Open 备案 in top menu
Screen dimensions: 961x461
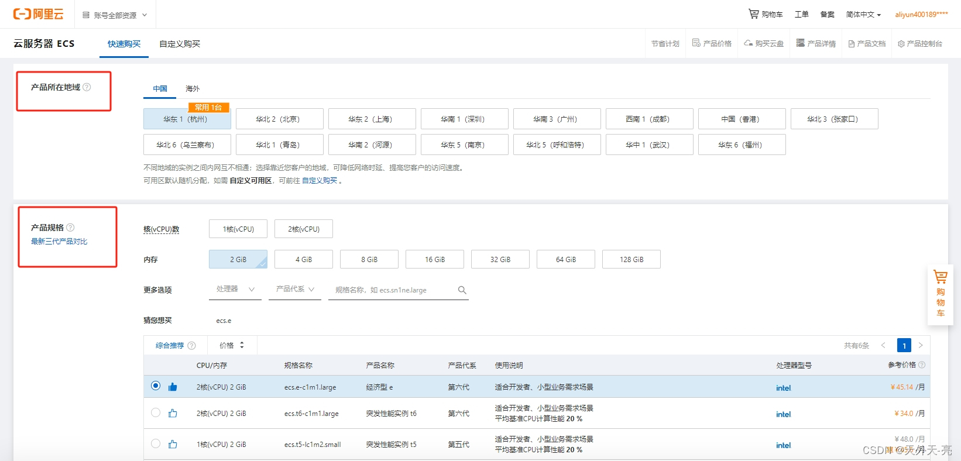[x=827, y=14]
